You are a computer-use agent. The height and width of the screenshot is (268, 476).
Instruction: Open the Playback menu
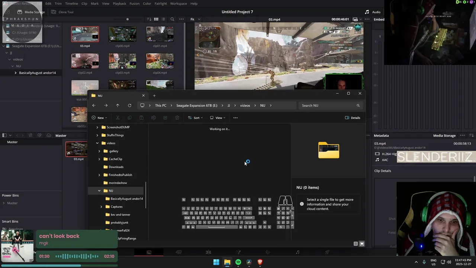click(x=119, y=3)
